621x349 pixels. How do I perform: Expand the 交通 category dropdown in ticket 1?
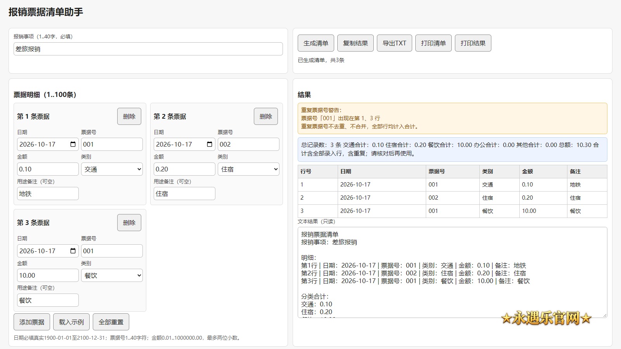tap(112, 169)
